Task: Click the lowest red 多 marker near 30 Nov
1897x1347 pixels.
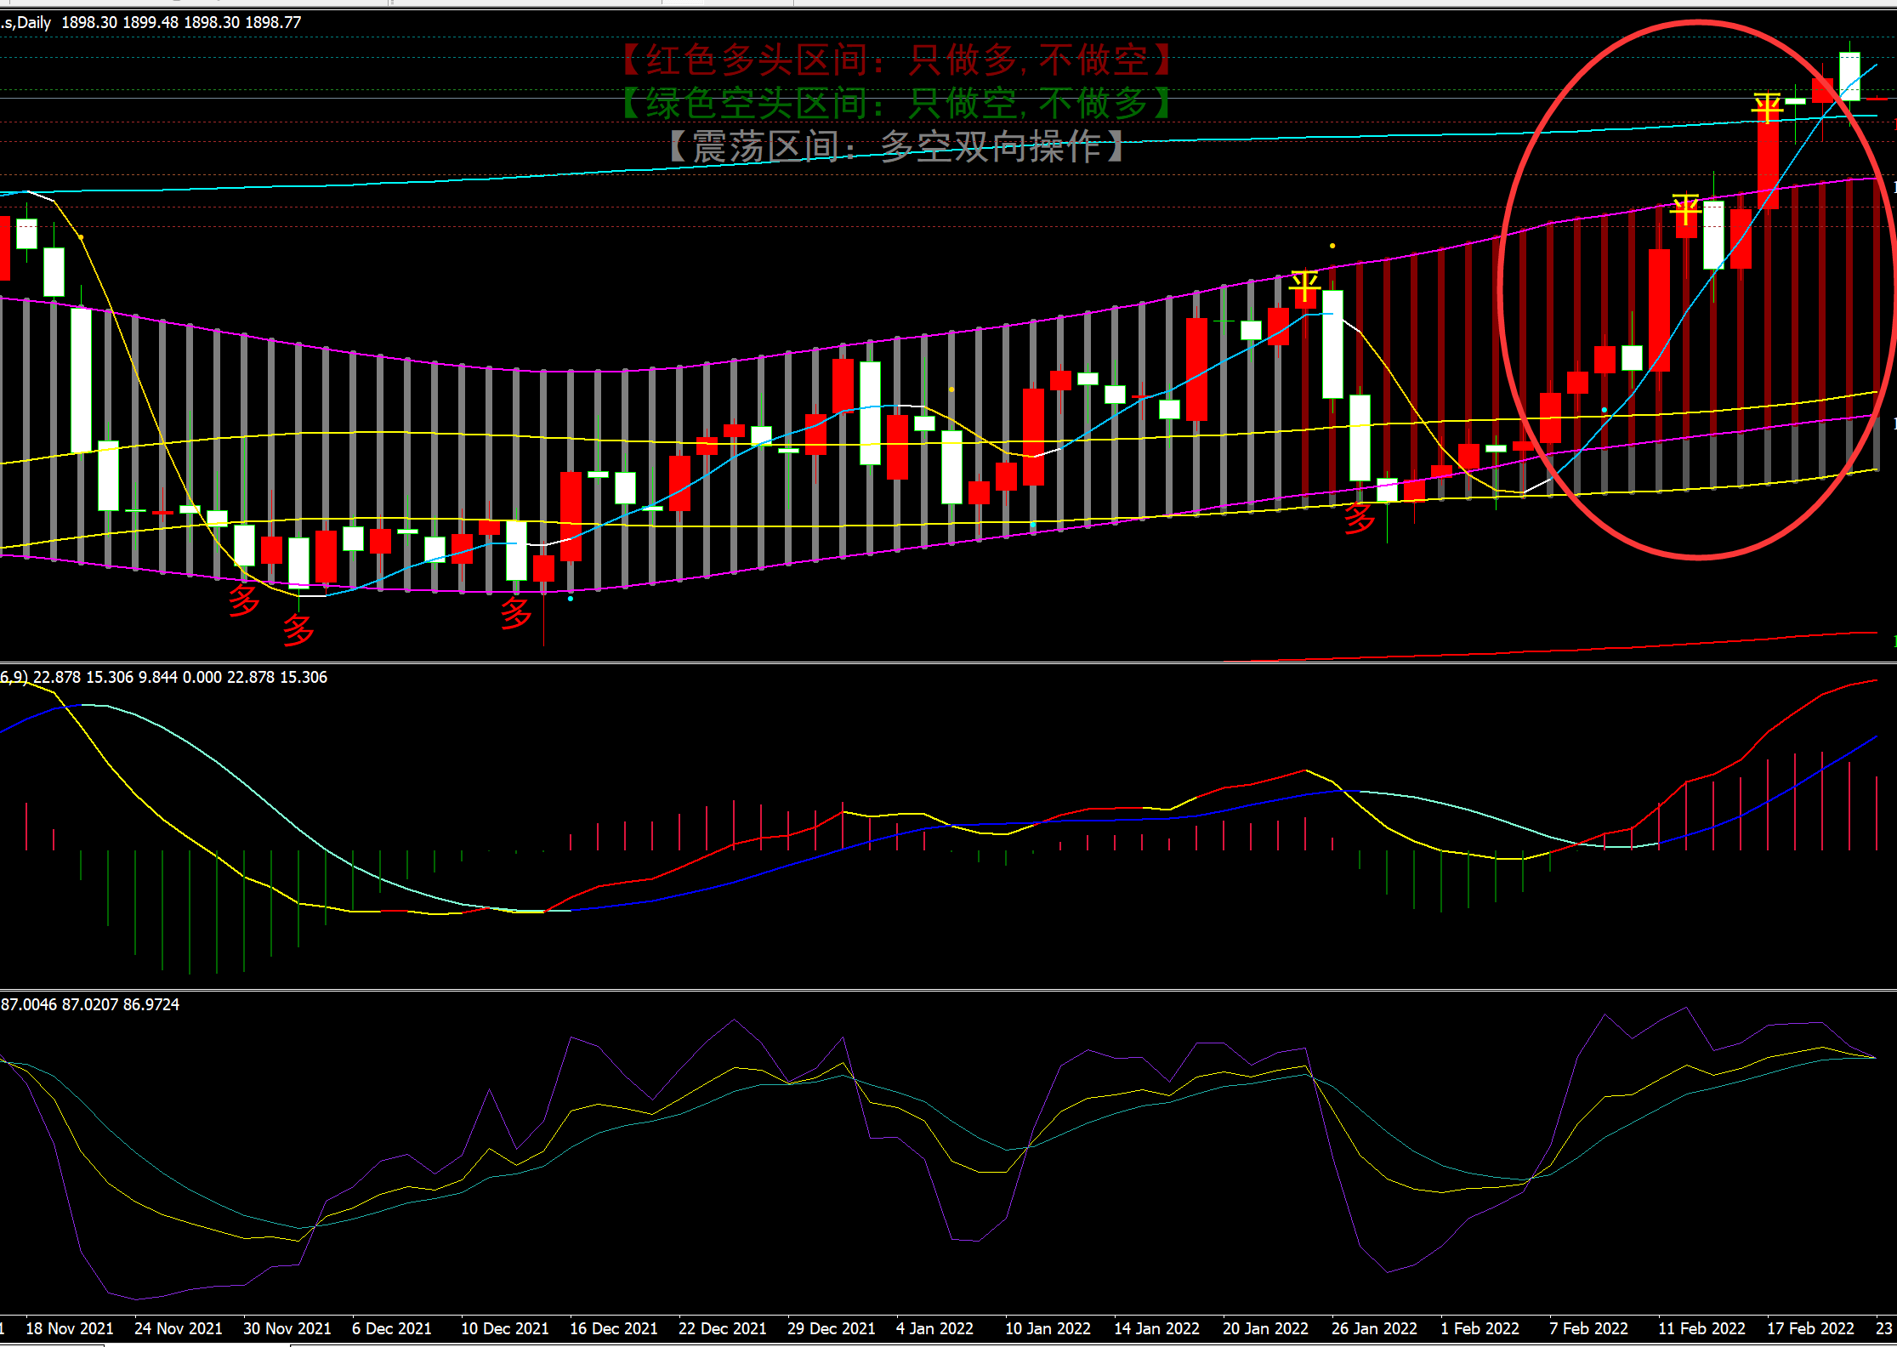Action: click(298, 630)
